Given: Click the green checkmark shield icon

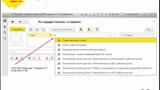Looking at the screenshot, I should coord(97,29).
